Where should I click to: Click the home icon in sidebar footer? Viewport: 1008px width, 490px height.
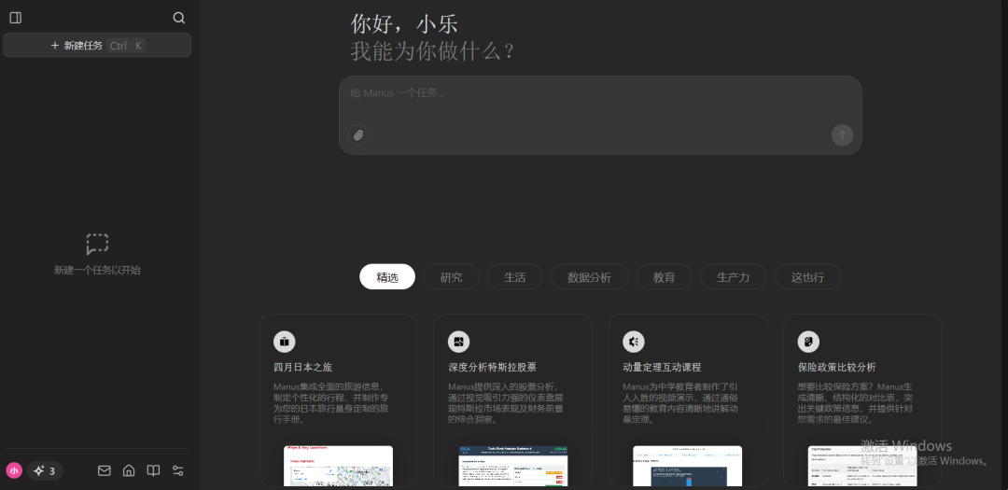point(129,470)
